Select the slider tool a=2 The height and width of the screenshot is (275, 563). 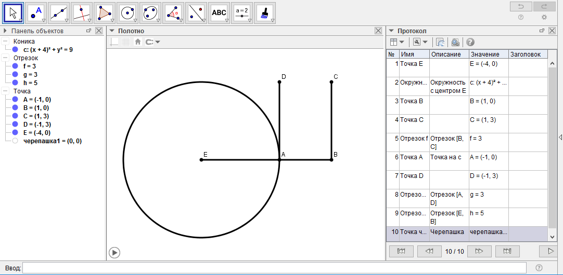pos(242,12)
